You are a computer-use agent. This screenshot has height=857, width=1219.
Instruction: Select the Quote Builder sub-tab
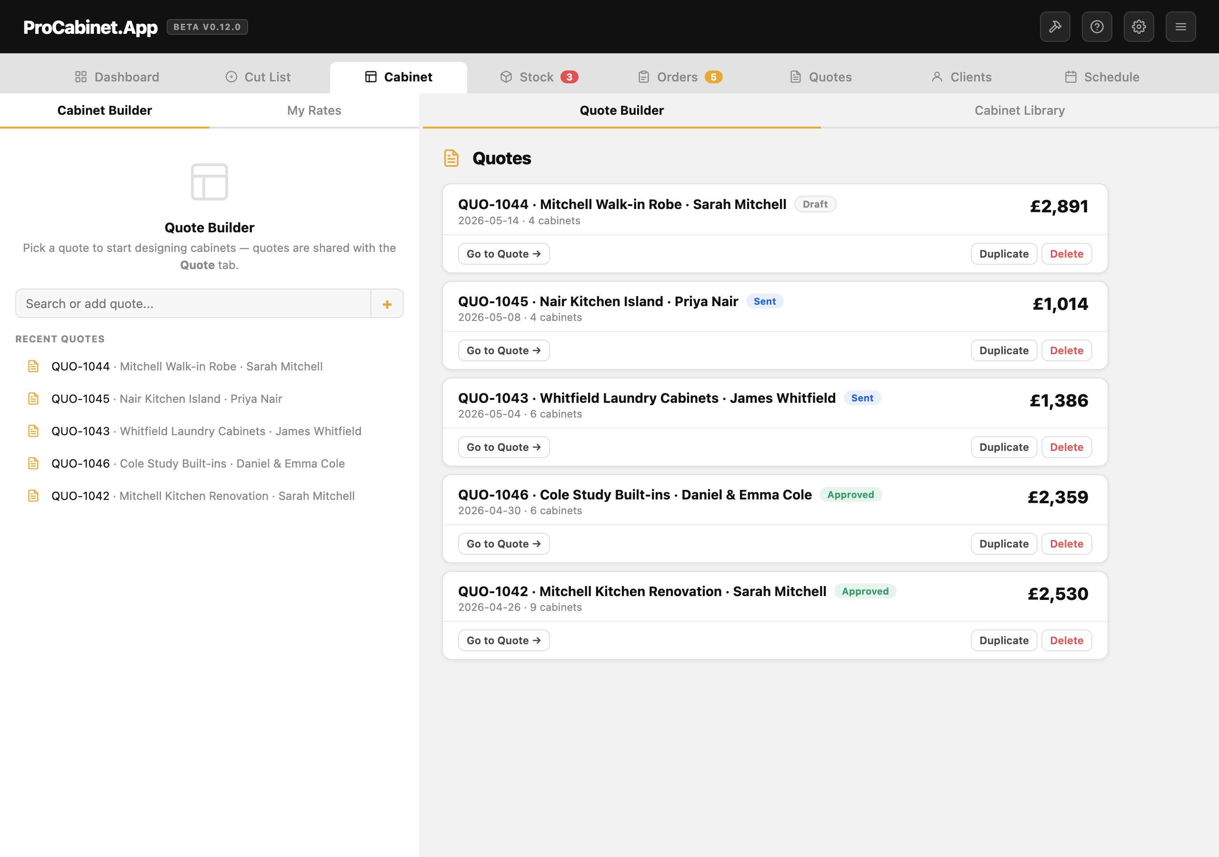pos(622,110)
